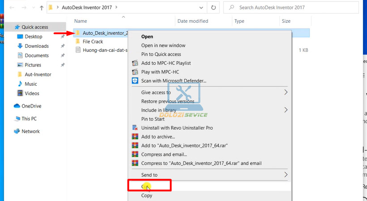Choose Uninstall with Revo Uninstaller Pro
The width and height of the screenshot is (367, 201).
tap(177, 128)
